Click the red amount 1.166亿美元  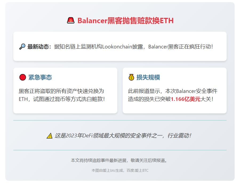click(x=186, y=99)
